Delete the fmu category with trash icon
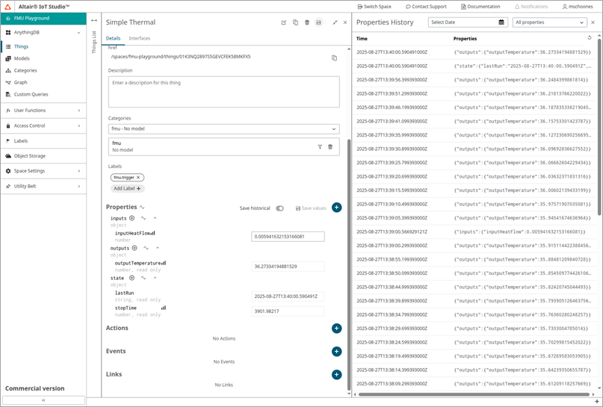The width and height of the screenshot is (603, 407). pos(330,146)
